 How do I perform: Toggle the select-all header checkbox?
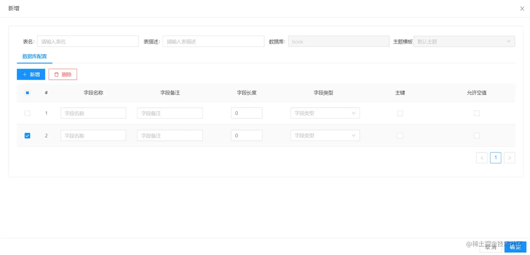tap(27, 93)
